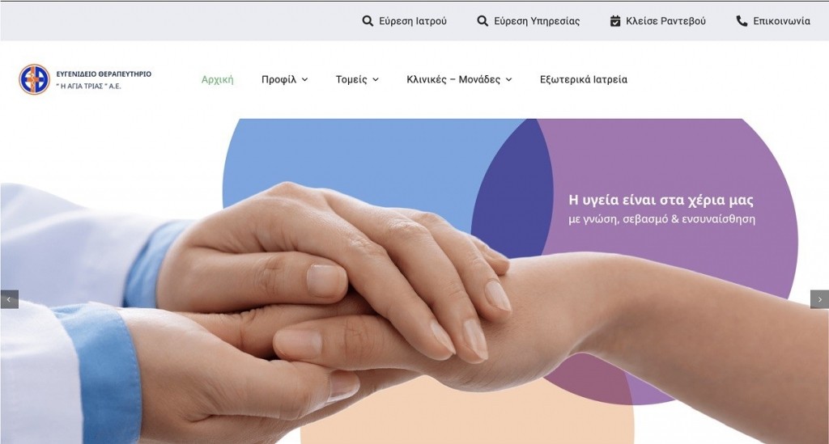Click the Η υγεία είναι στα χέρια μας headline
Viewport: 829px width, 444px height.
pyautogui.click(x=661, y=200)
